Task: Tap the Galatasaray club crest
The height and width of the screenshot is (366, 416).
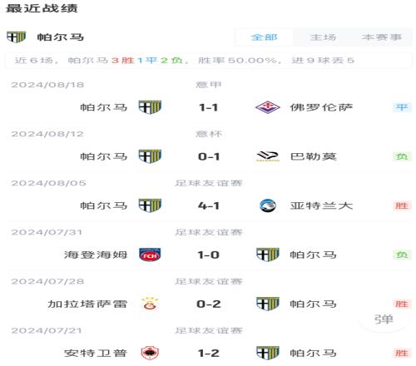Action: (150, 304)
